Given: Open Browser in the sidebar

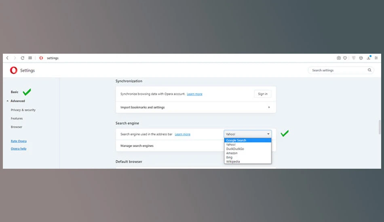Looking at the screenshot, I should pos(17,127).
